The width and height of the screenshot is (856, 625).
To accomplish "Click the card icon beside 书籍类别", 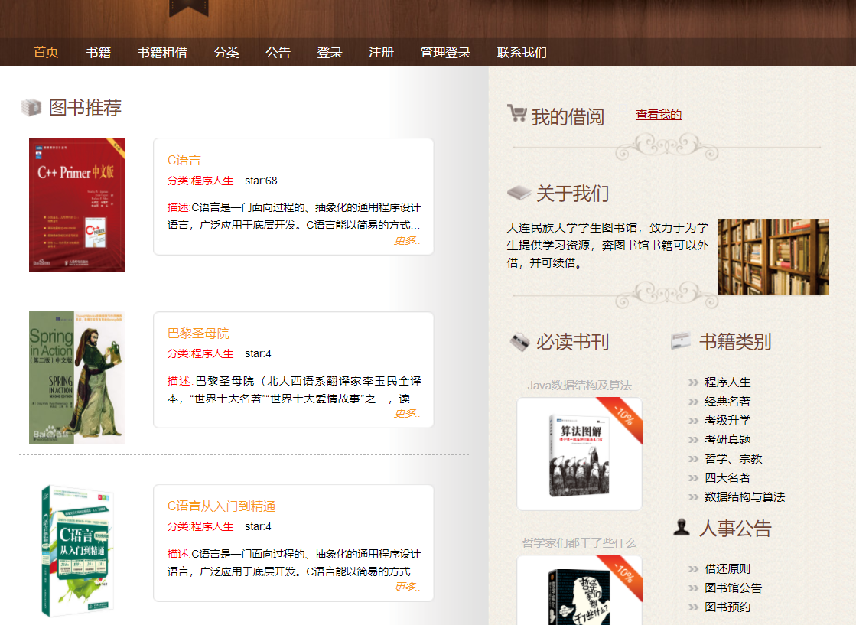I will point(681,340).
